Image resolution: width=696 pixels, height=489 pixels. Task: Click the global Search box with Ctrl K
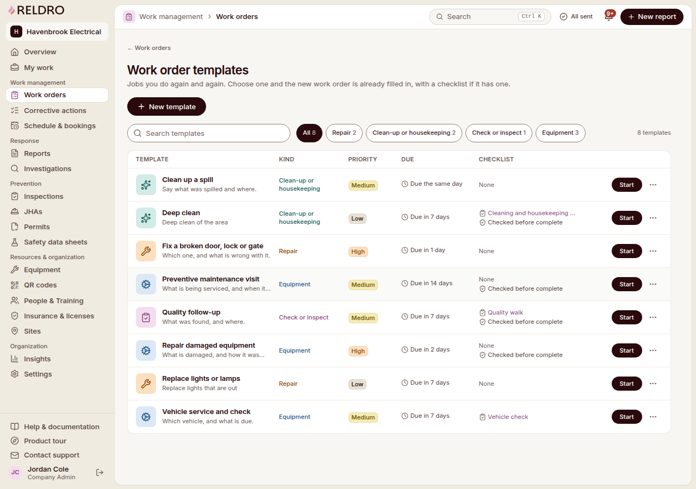(x=490, y=17)
